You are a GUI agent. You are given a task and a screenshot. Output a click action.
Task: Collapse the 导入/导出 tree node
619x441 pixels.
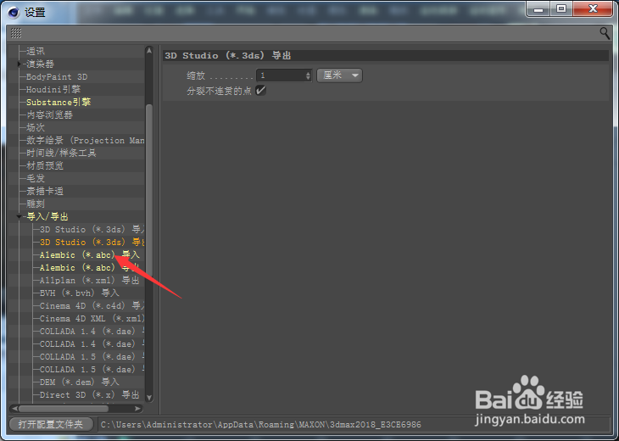(x=19, y=216)
